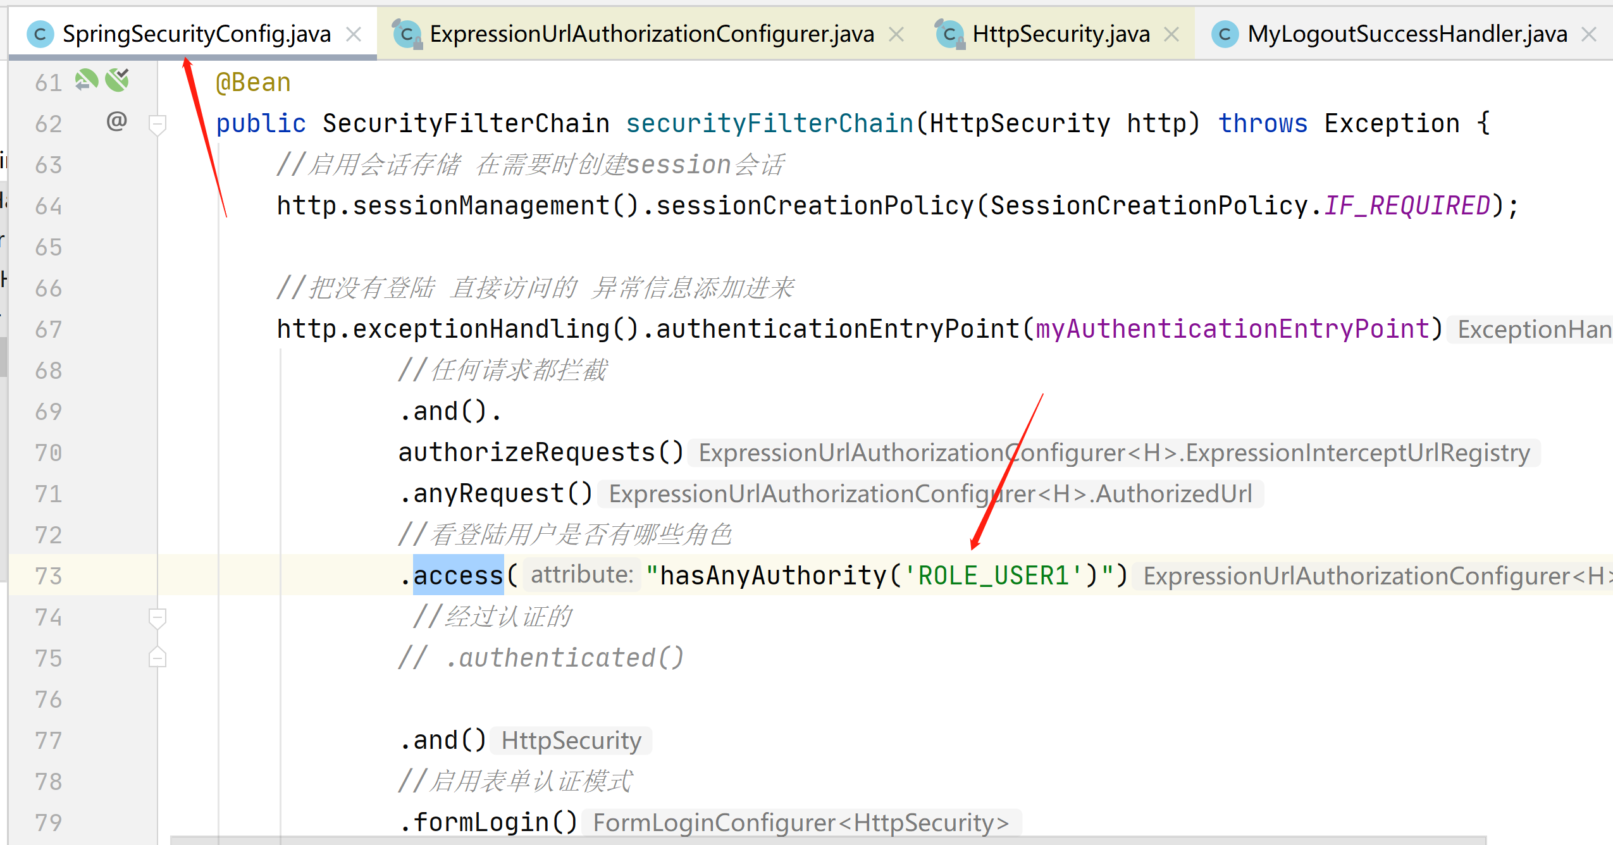Screen dimensions: 1613x845
Task: Click the myAuthenticationEntryPoint field reference
Action: pyautogui.click(x=1232, y=329)
